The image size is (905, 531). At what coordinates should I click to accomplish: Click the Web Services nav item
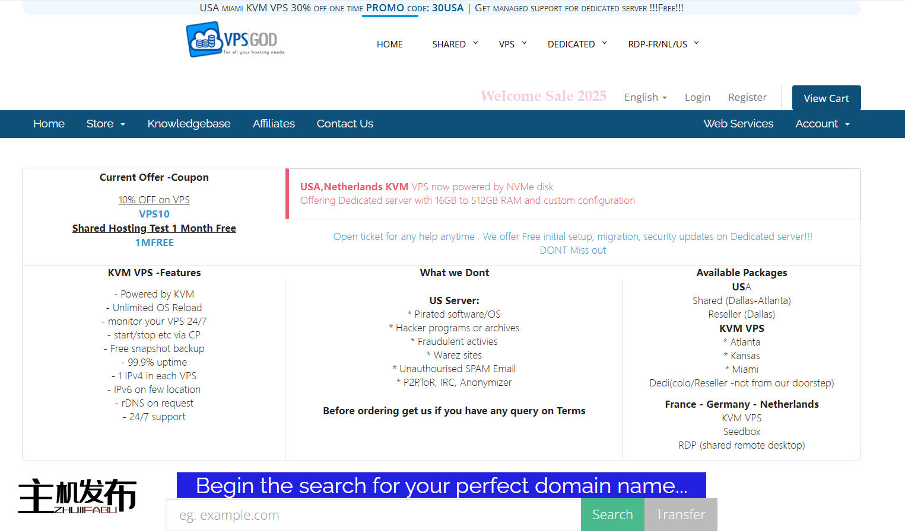tap(738, 124)
